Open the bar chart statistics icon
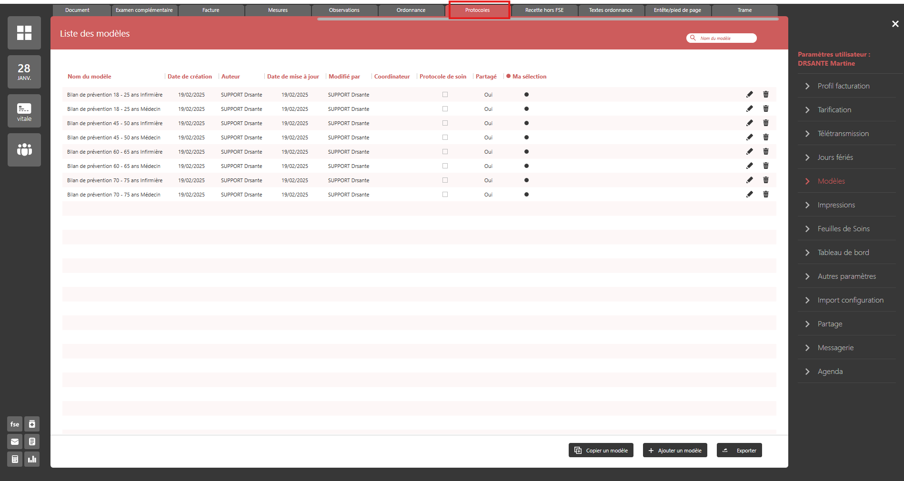Screen dimensions: 904x481 [x=32, y=459]
